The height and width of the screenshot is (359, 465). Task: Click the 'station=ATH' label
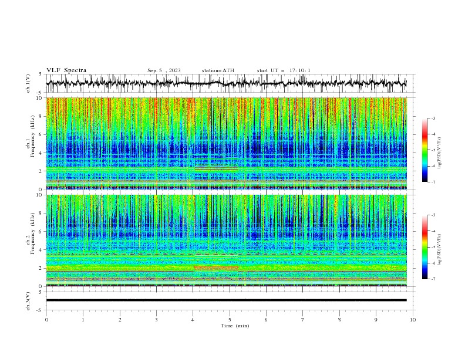coord(218,70)
